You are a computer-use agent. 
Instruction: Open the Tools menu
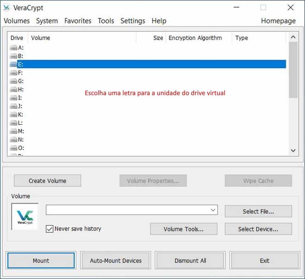coord(106,21)
